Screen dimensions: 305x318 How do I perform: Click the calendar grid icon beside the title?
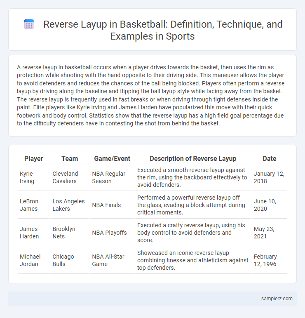tap(29, 24)
